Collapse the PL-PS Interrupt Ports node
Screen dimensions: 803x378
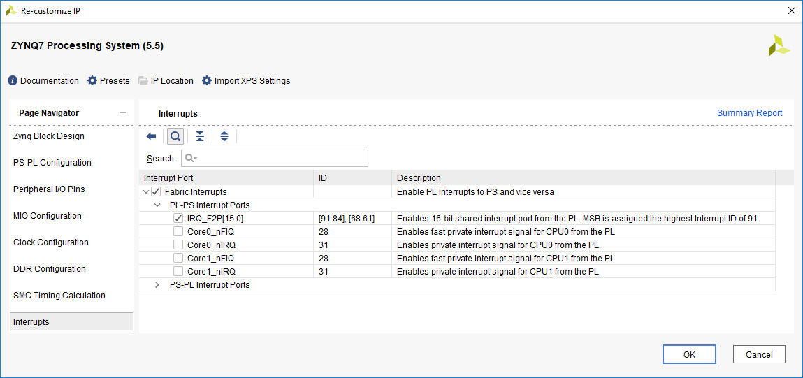157,205
